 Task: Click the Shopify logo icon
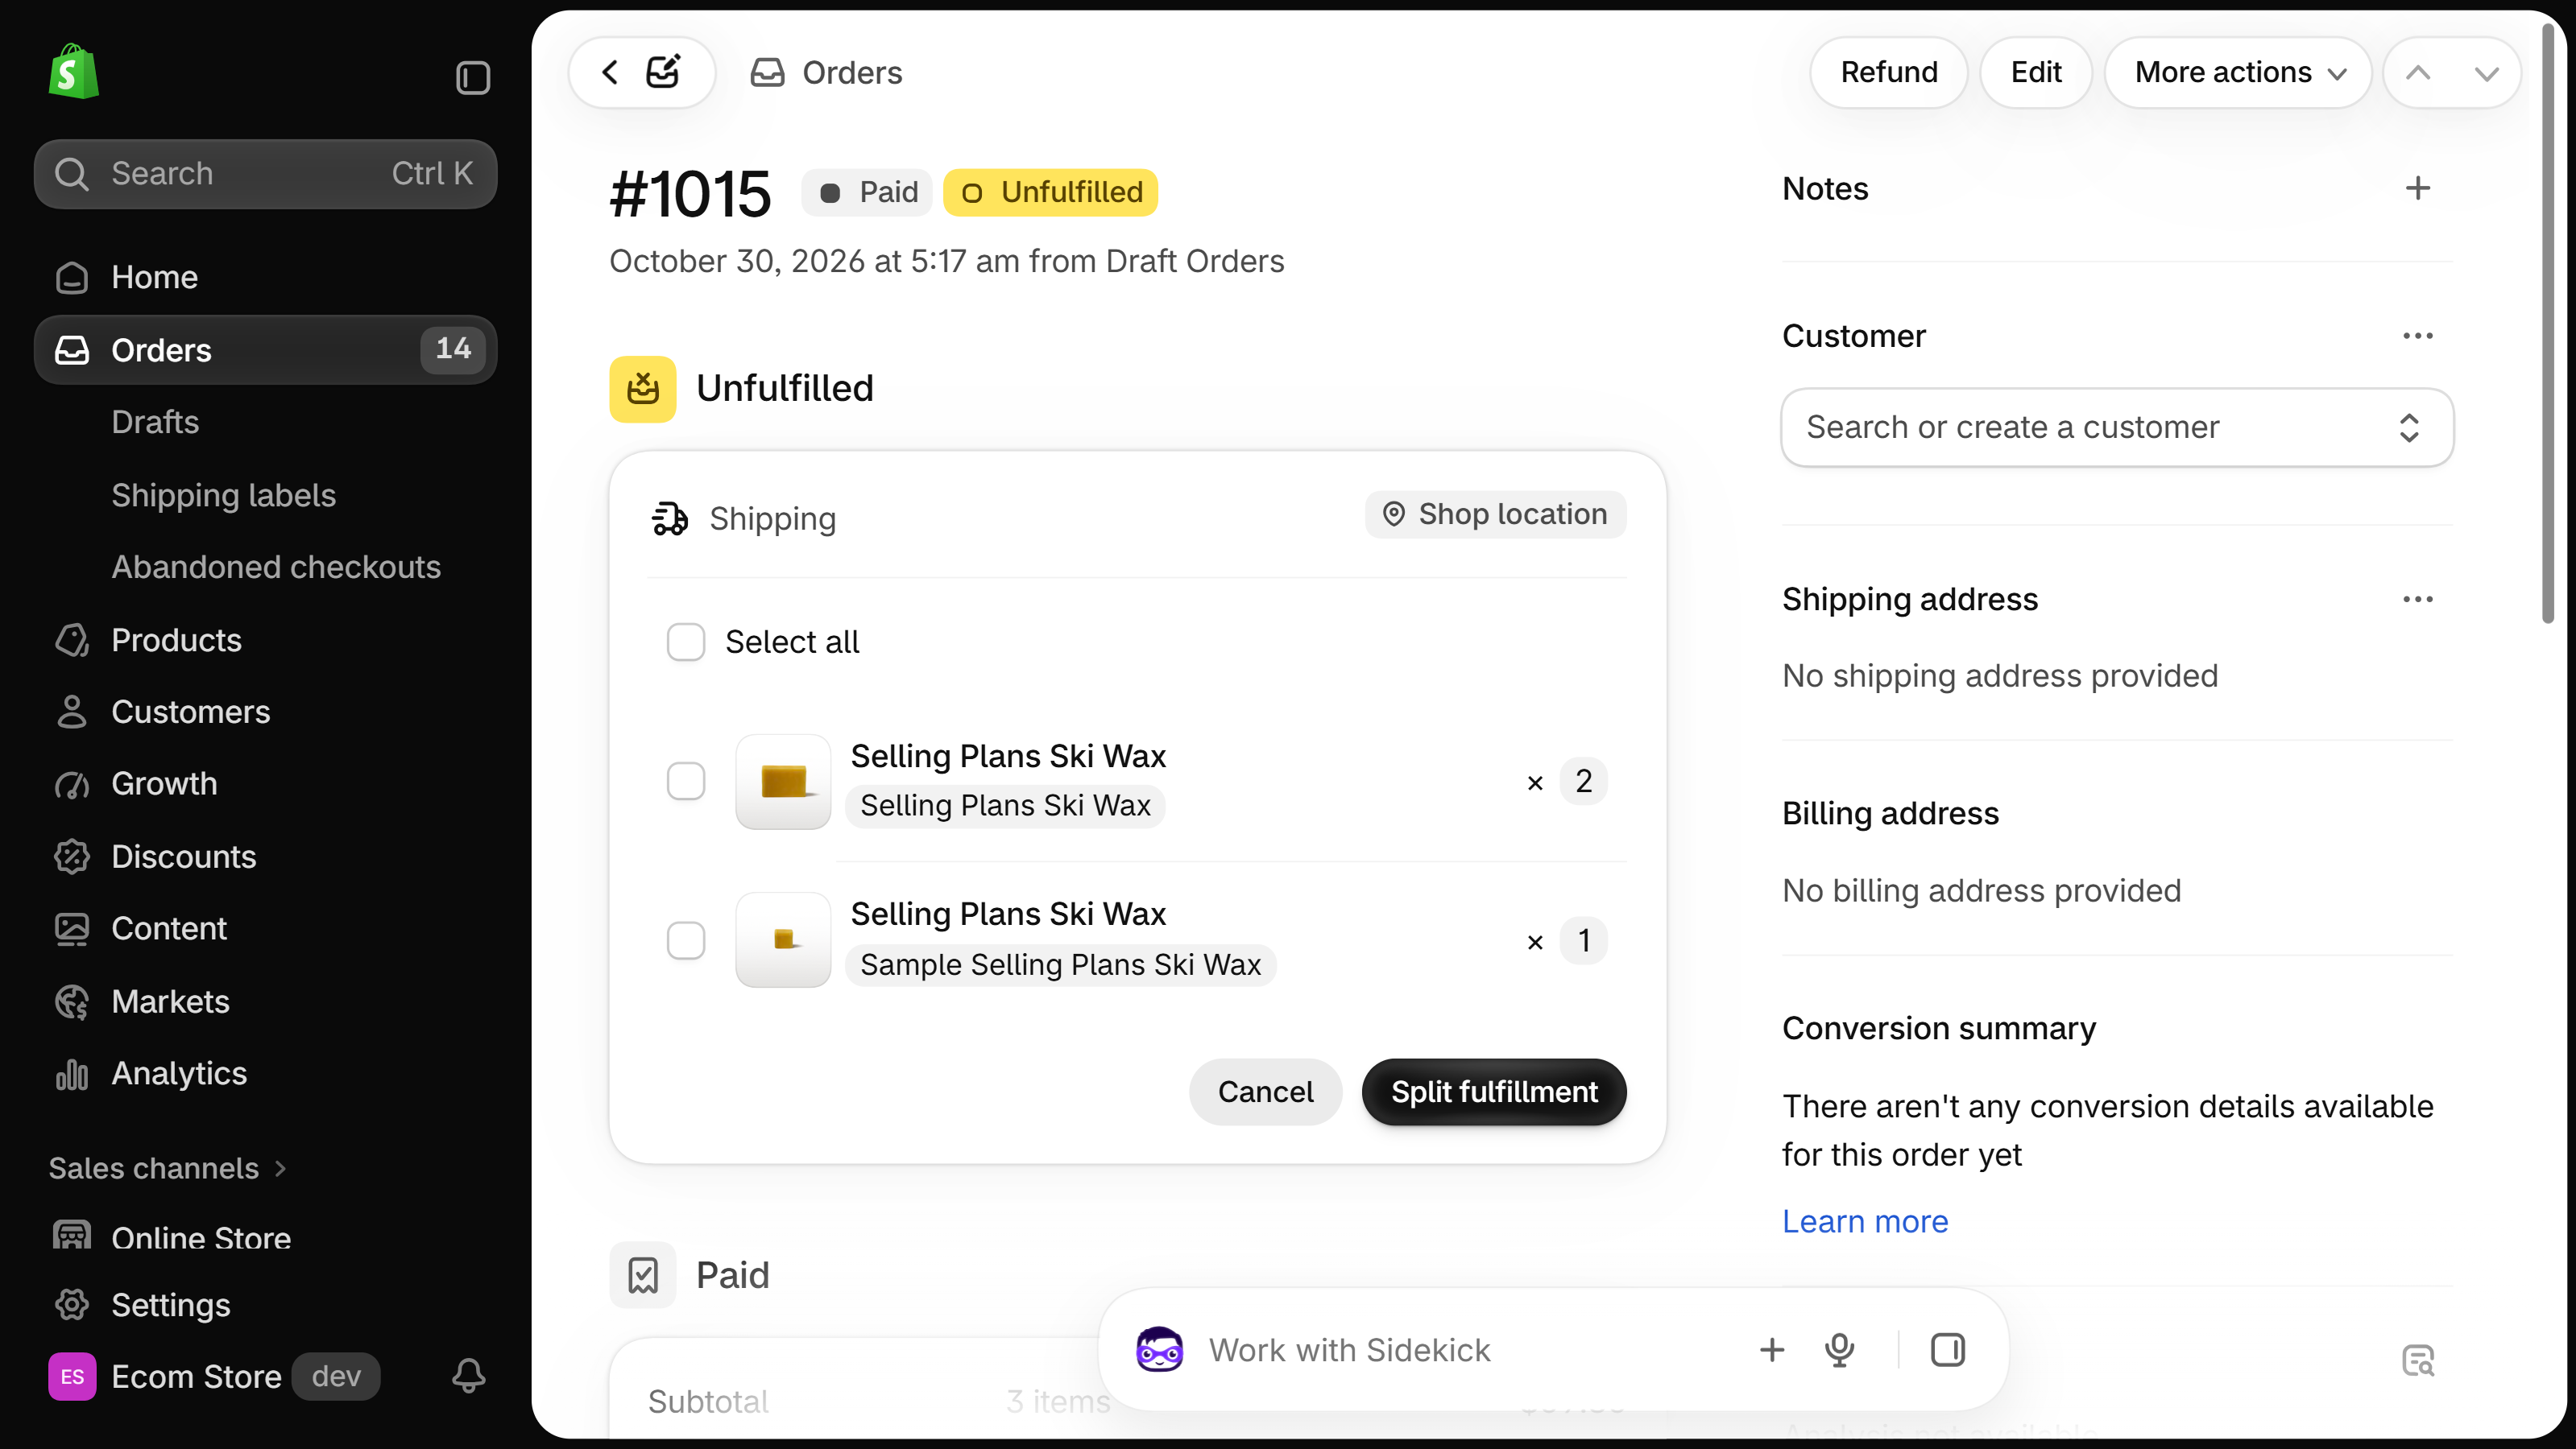tap(73, 72)
